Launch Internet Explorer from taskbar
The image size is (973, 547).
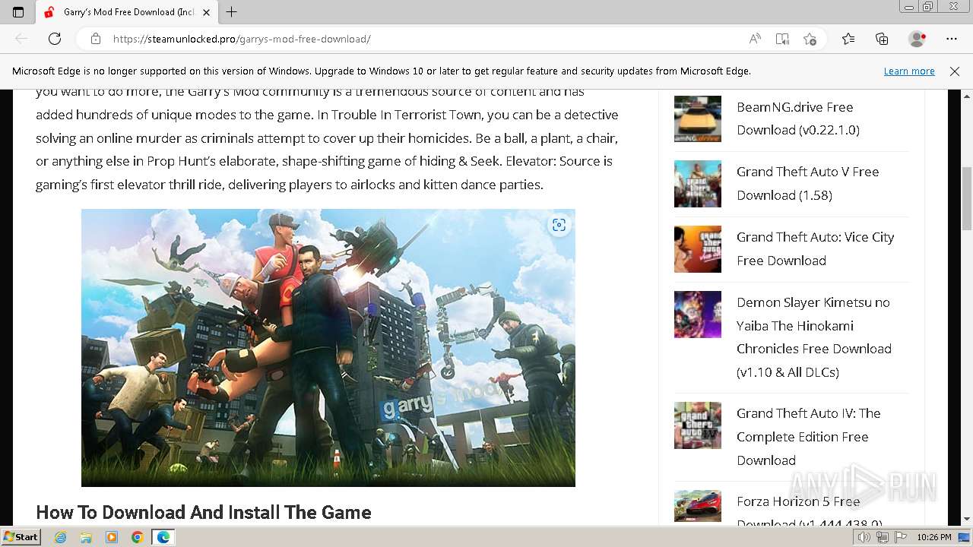(x=61, y=537)
